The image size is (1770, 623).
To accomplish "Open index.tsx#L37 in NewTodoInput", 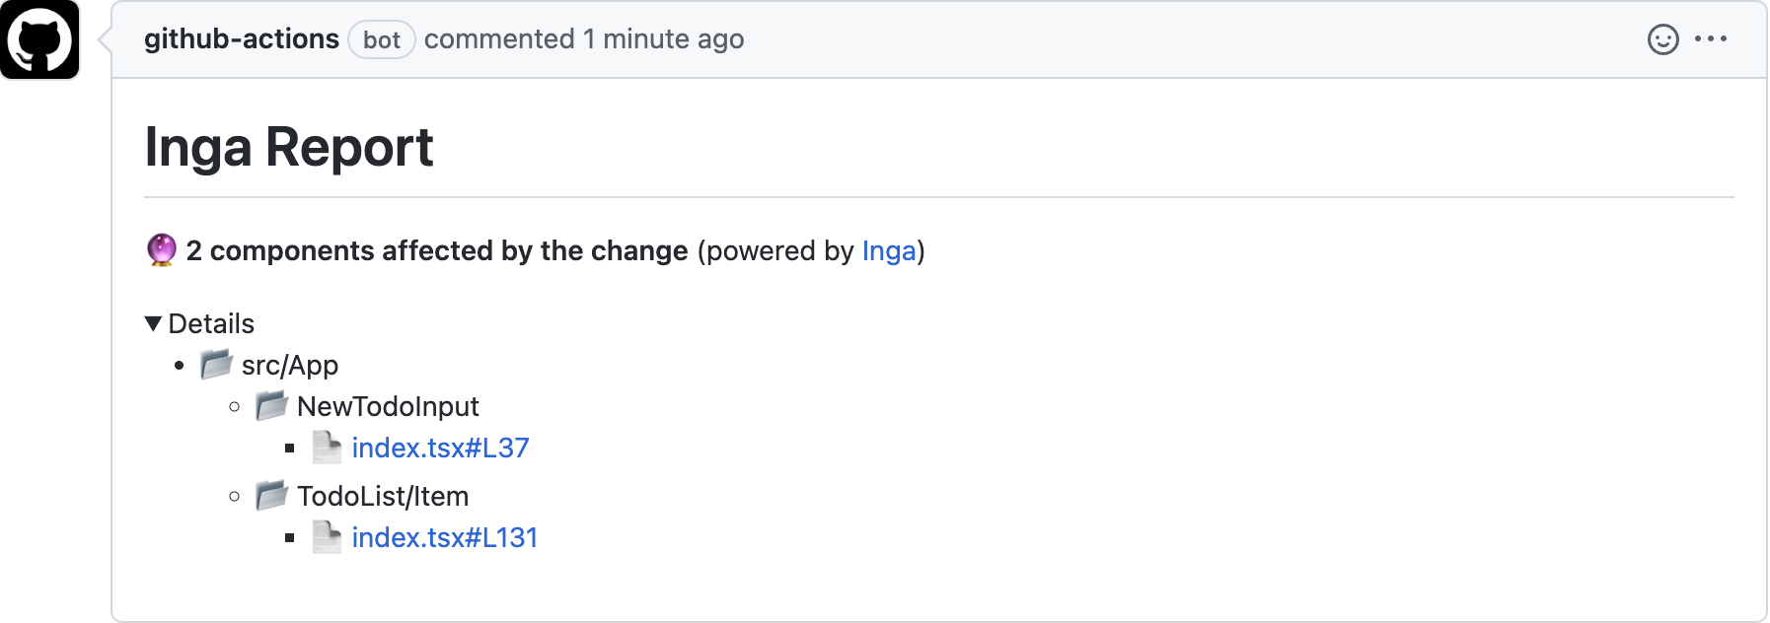I will pos(440,447).
